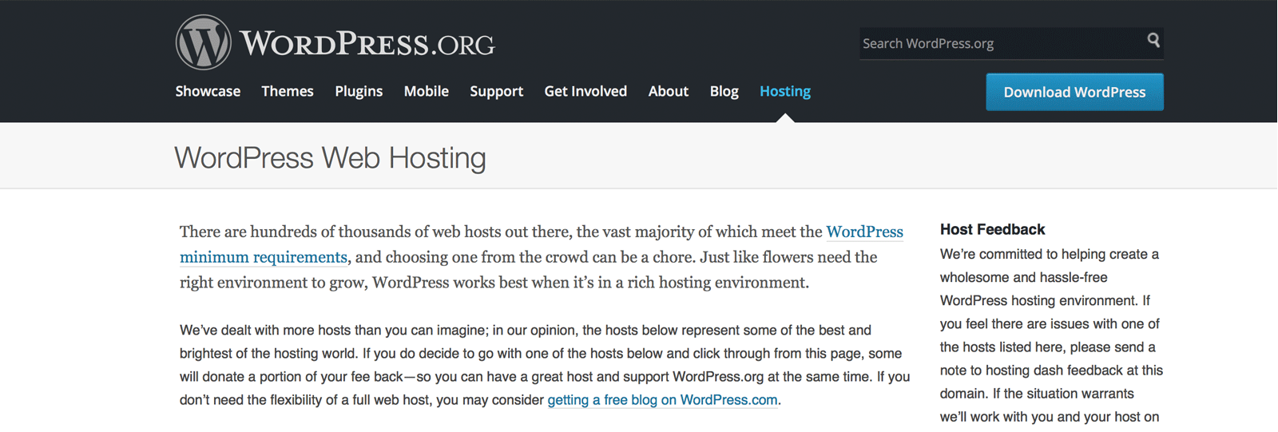The height and width of the screenshot is (432, 1278).
Task: Navigate to Get Involved
Action: pyautogui.click(x=585, y=91)
